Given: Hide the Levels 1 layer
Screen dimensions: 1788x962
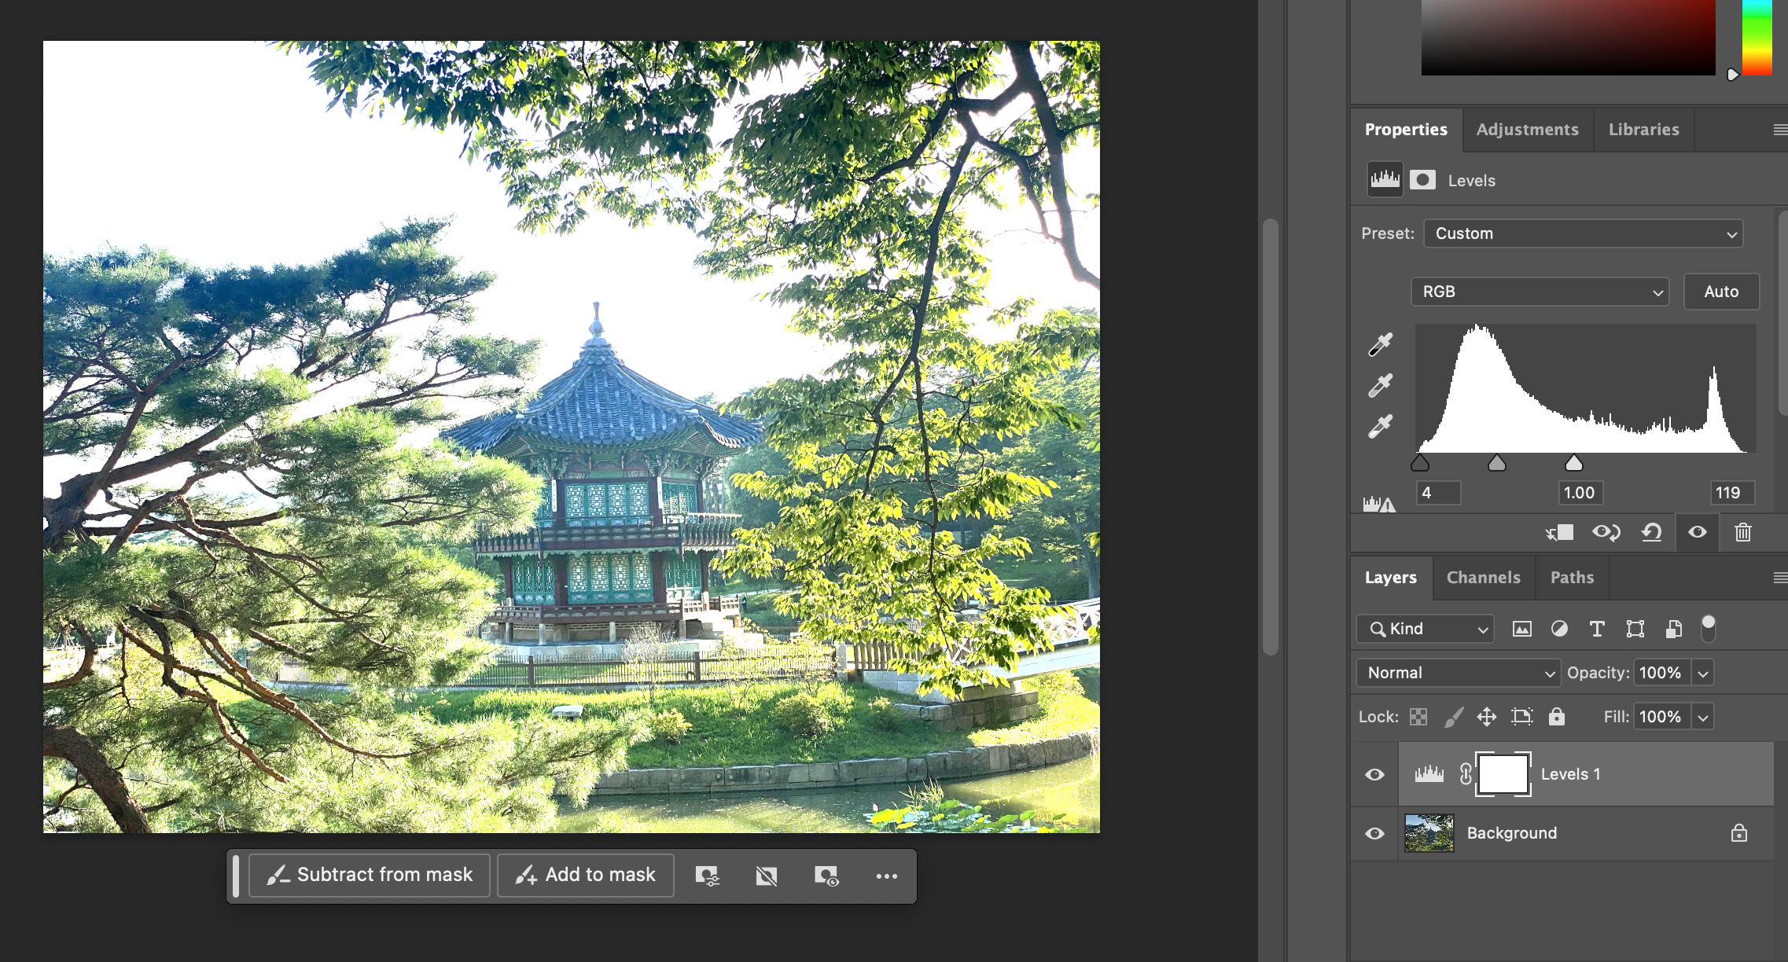Looking at the screenshot, I should [1374, 774].
